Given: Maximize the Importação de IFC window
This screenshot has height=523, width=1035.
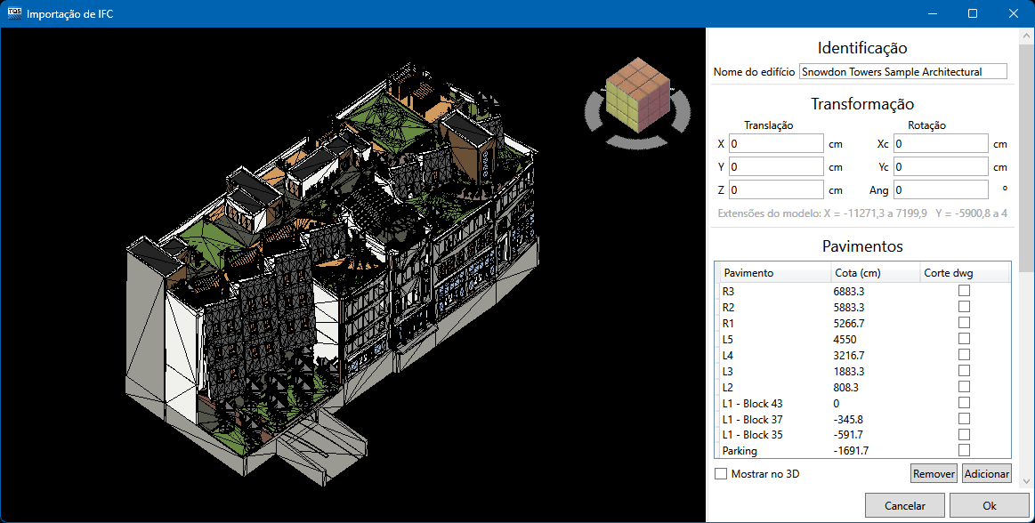Looking at the screenshot, I should click(x=973, y=13).
